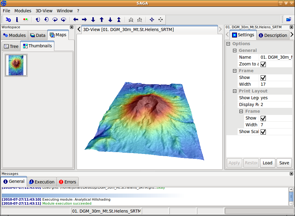Click the messages panel vertical scrollbar
The image size is (295, 216).
[x=291, y=196]
